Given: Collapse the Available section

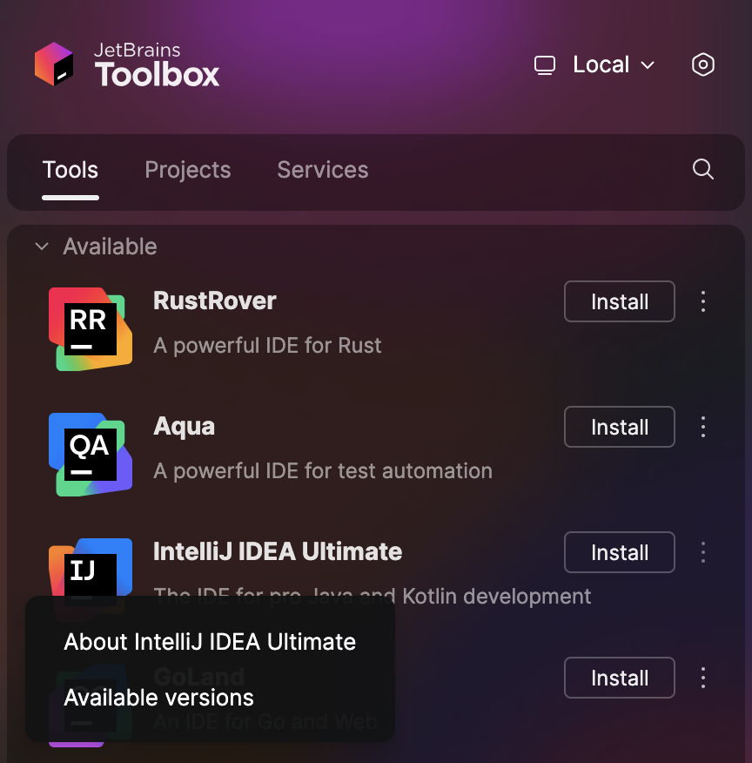Looking at the screenshot, I should coord(42,246).
